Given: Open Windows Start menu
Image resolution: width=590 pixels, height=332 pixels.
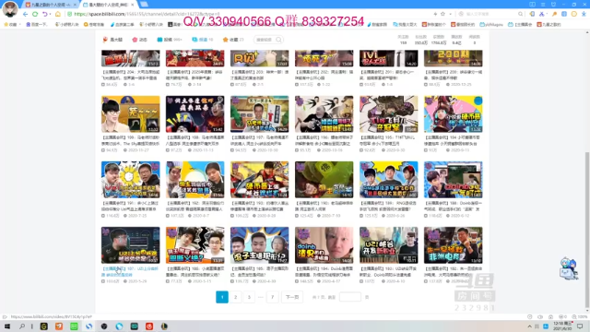Looking at the screenshot, I should (x=7, y=326).
